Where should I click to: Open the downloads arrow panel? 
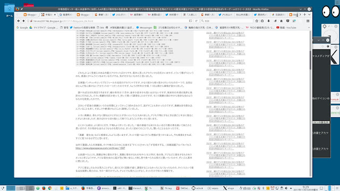pos(269,21)
